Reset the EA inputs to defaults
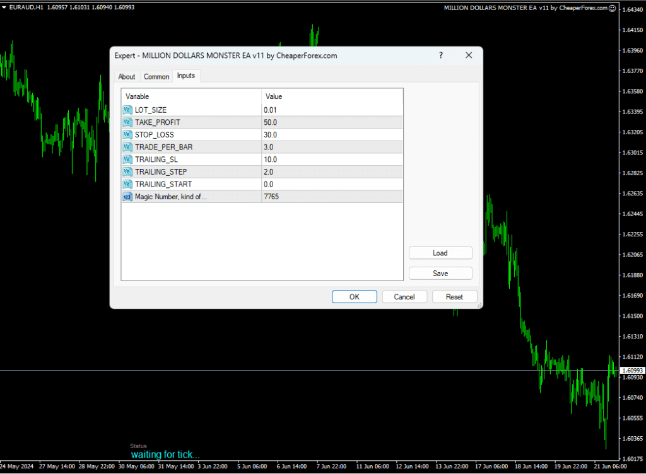This screenshot has height=474, width=646. coord(454,296)
